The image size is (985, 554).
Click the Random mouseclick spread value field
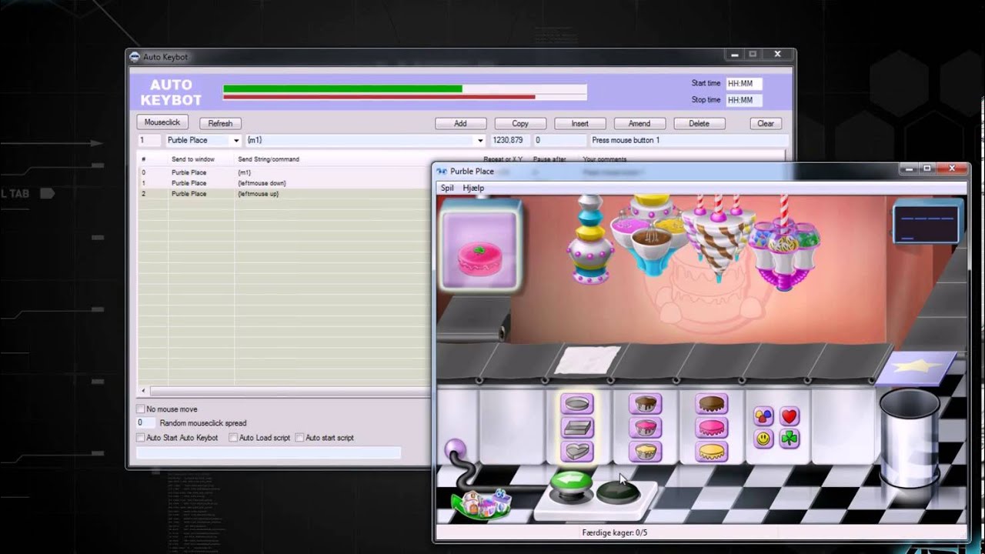pos(145,423)
